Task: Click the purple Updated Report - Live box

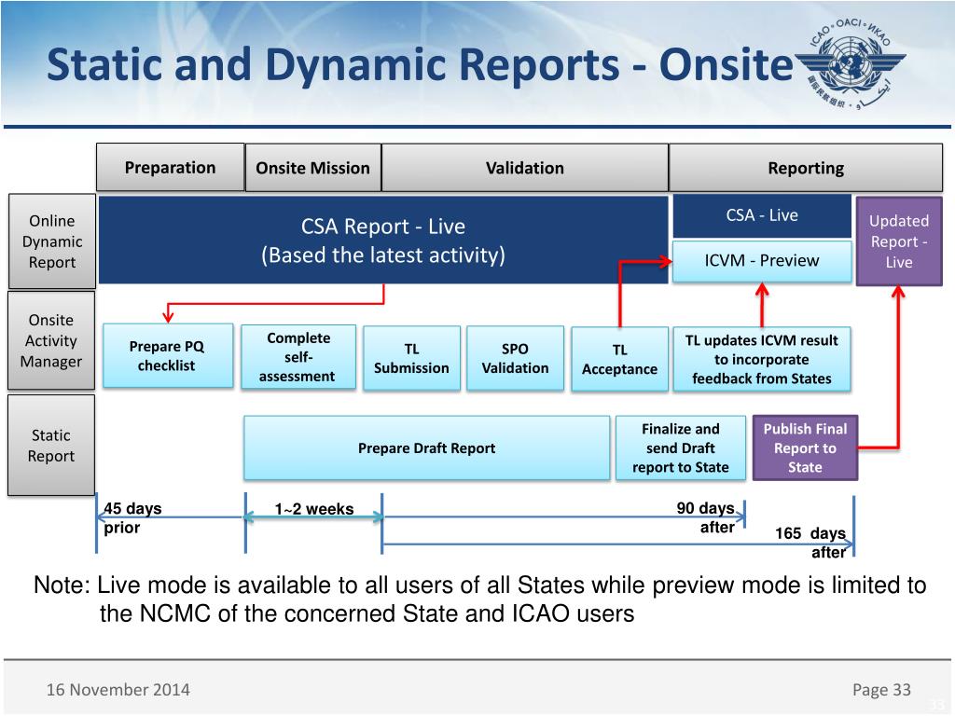Action: tap(899, 241)
